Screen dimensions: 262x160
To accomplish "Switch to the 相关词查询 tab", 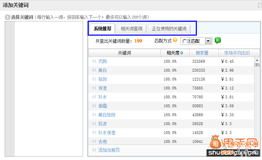I will point(131,29).
